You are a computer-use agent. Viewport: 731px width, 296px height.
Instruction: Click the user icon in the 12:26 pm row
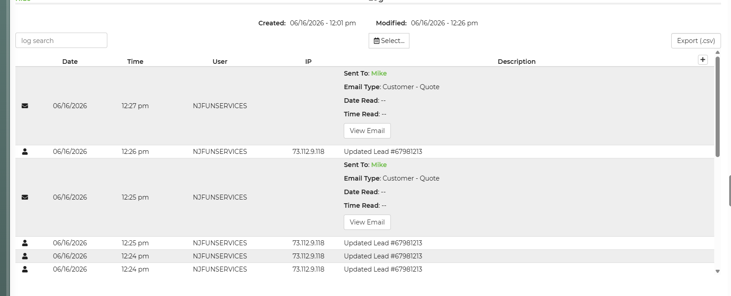click(25, 152)
